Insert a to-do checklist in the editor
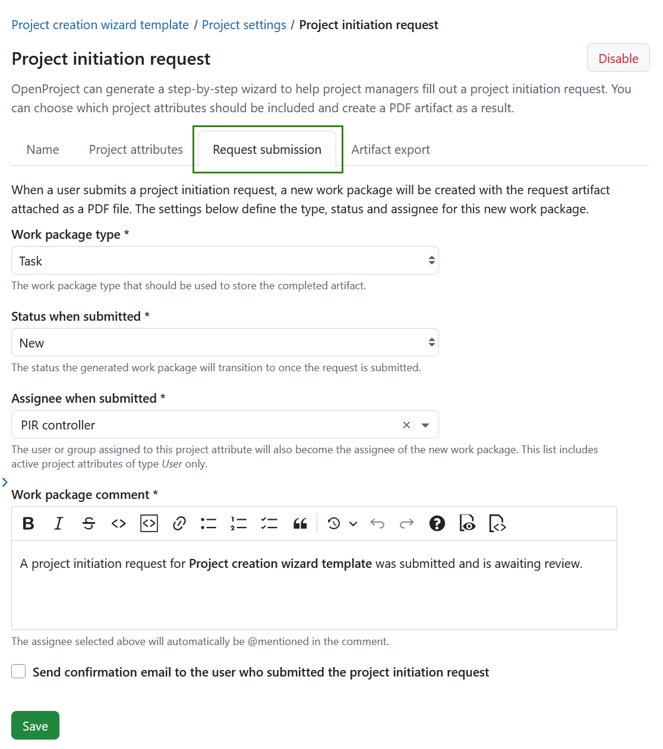 [269, 523]
